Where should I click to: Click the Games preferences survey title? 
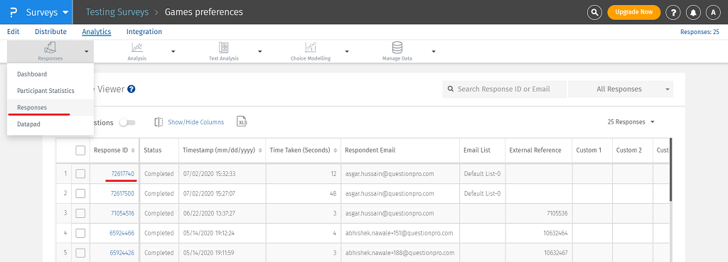(204, 12)
